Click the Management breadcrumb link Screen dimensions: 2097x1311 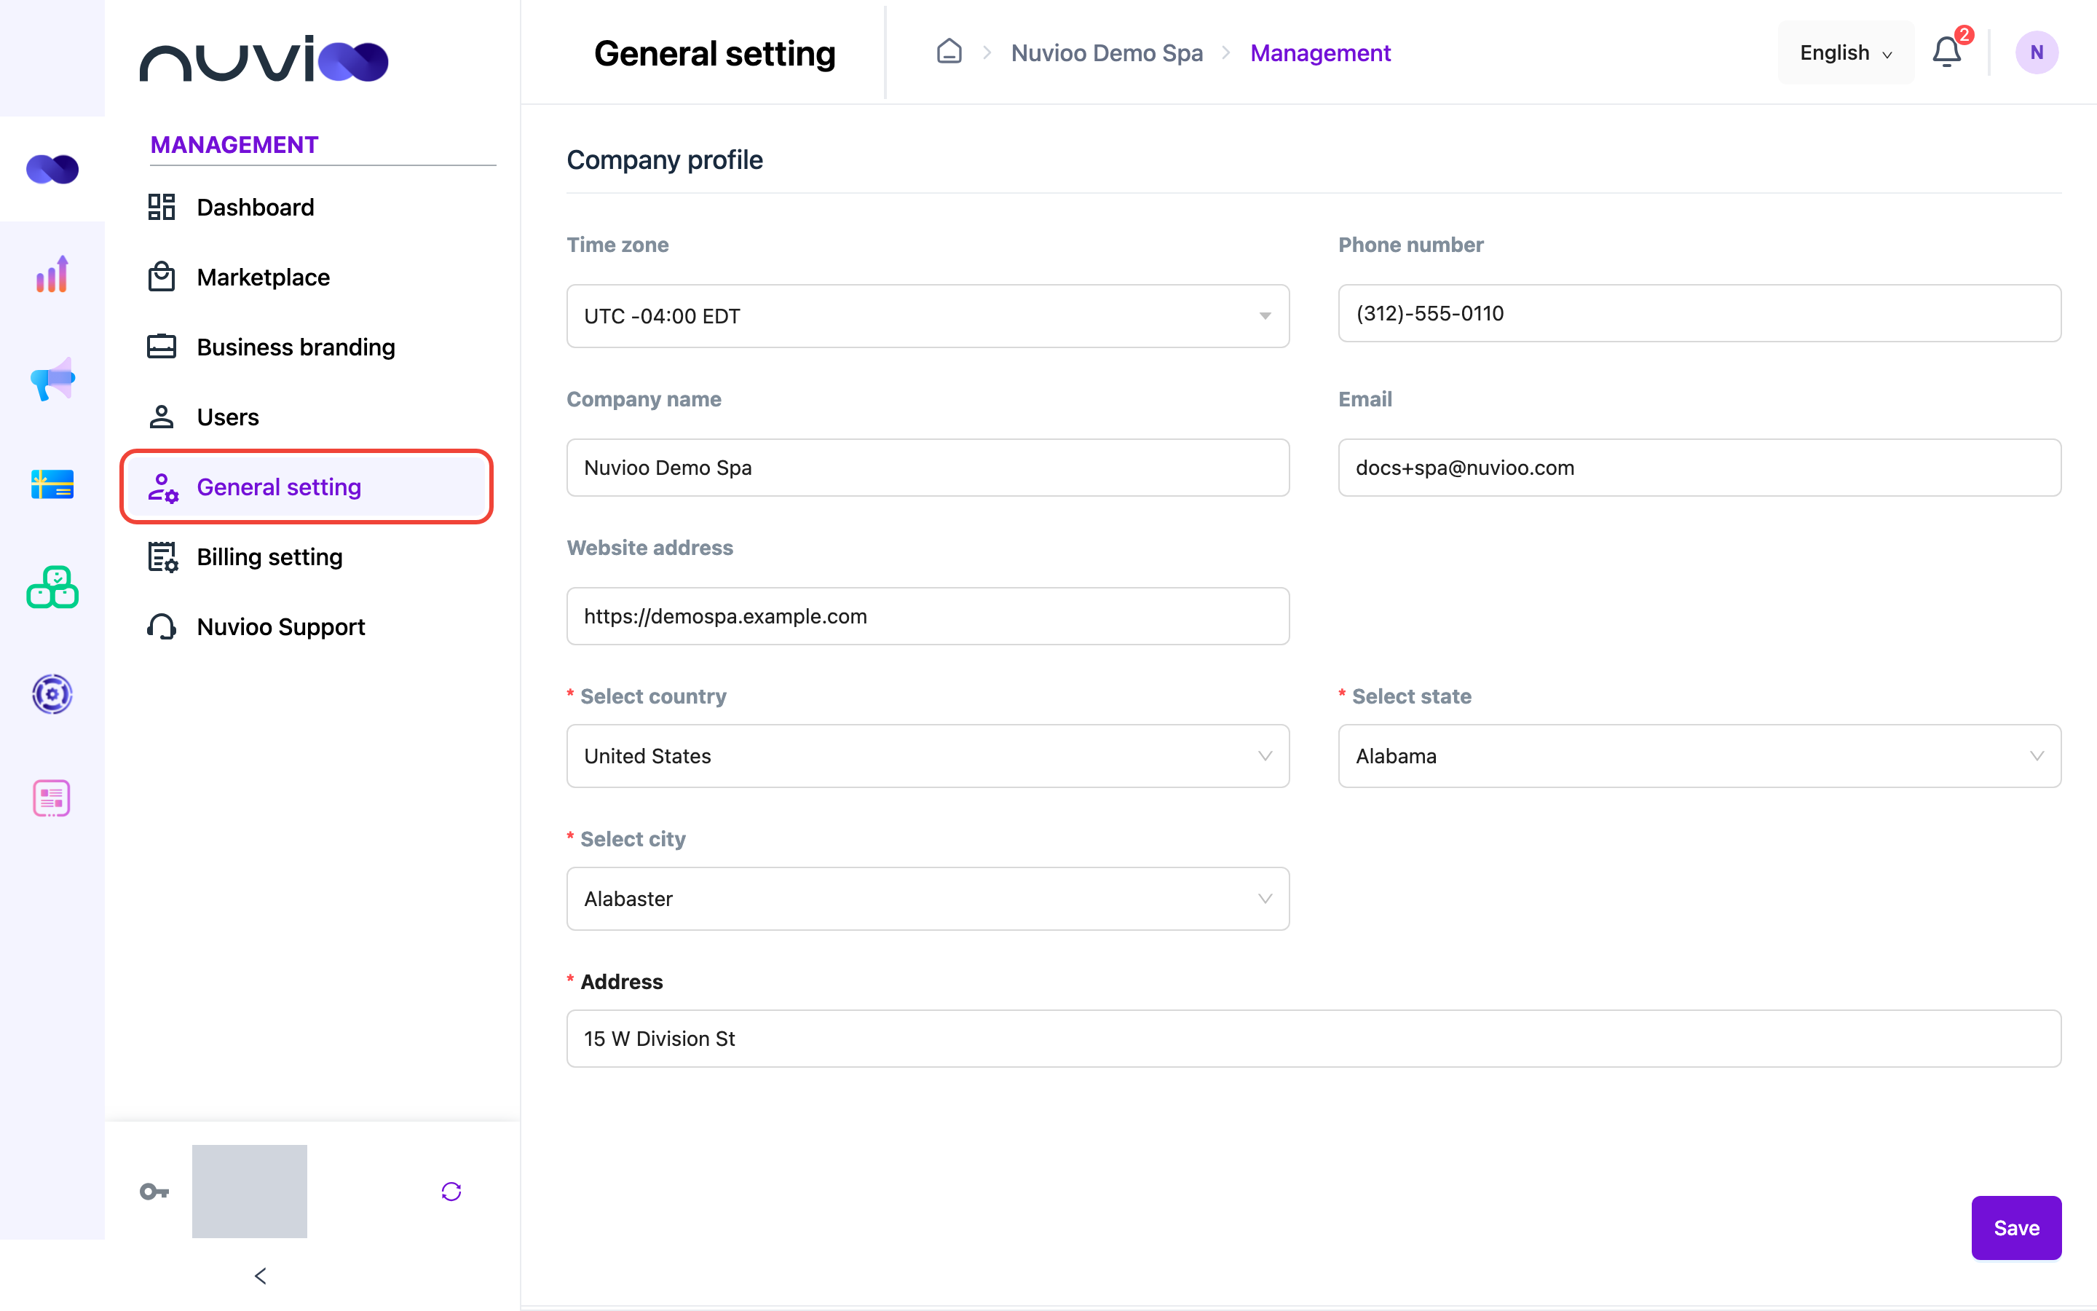(1319, 53)
